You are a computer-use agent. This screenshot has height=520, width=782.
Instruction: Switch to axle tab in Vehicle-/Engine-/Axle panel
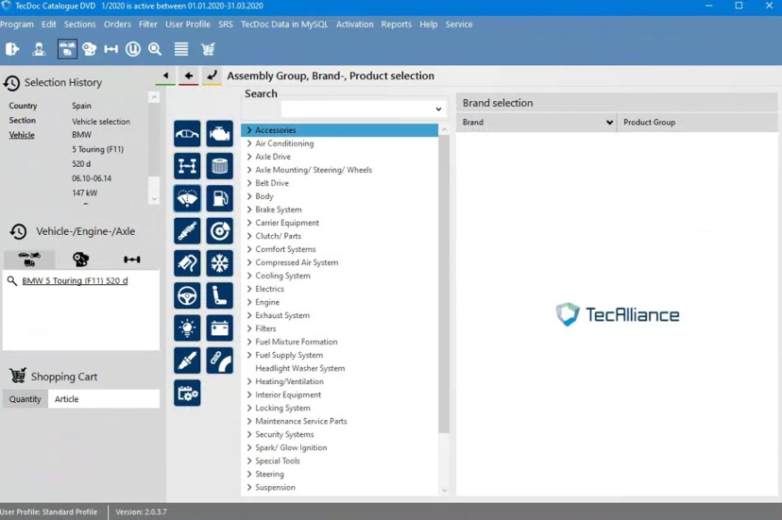pos(131,260)
